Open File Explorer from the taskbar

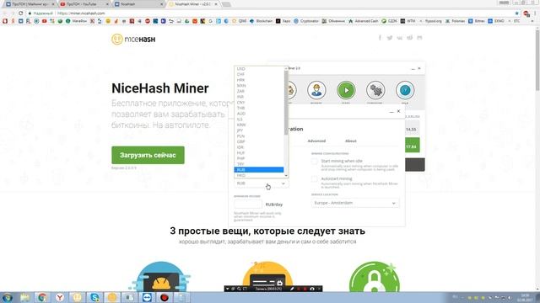pos(24,297)
